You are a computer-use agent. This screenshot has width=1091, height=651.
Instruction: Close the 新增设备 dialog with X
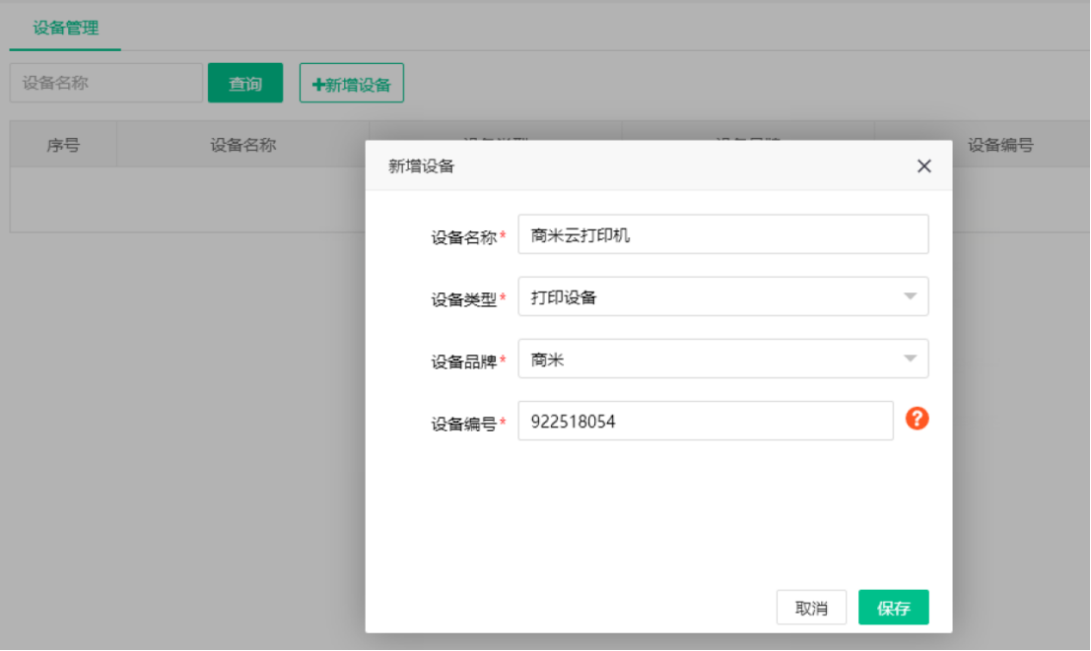pos(923,166)
